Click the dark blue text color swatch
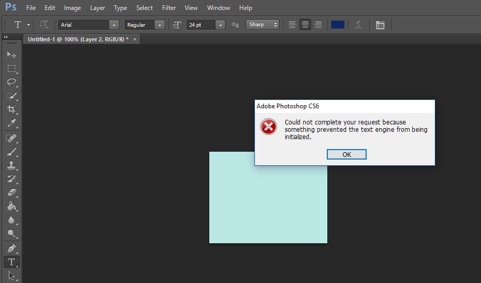481x283 pixels. (338, 25)
